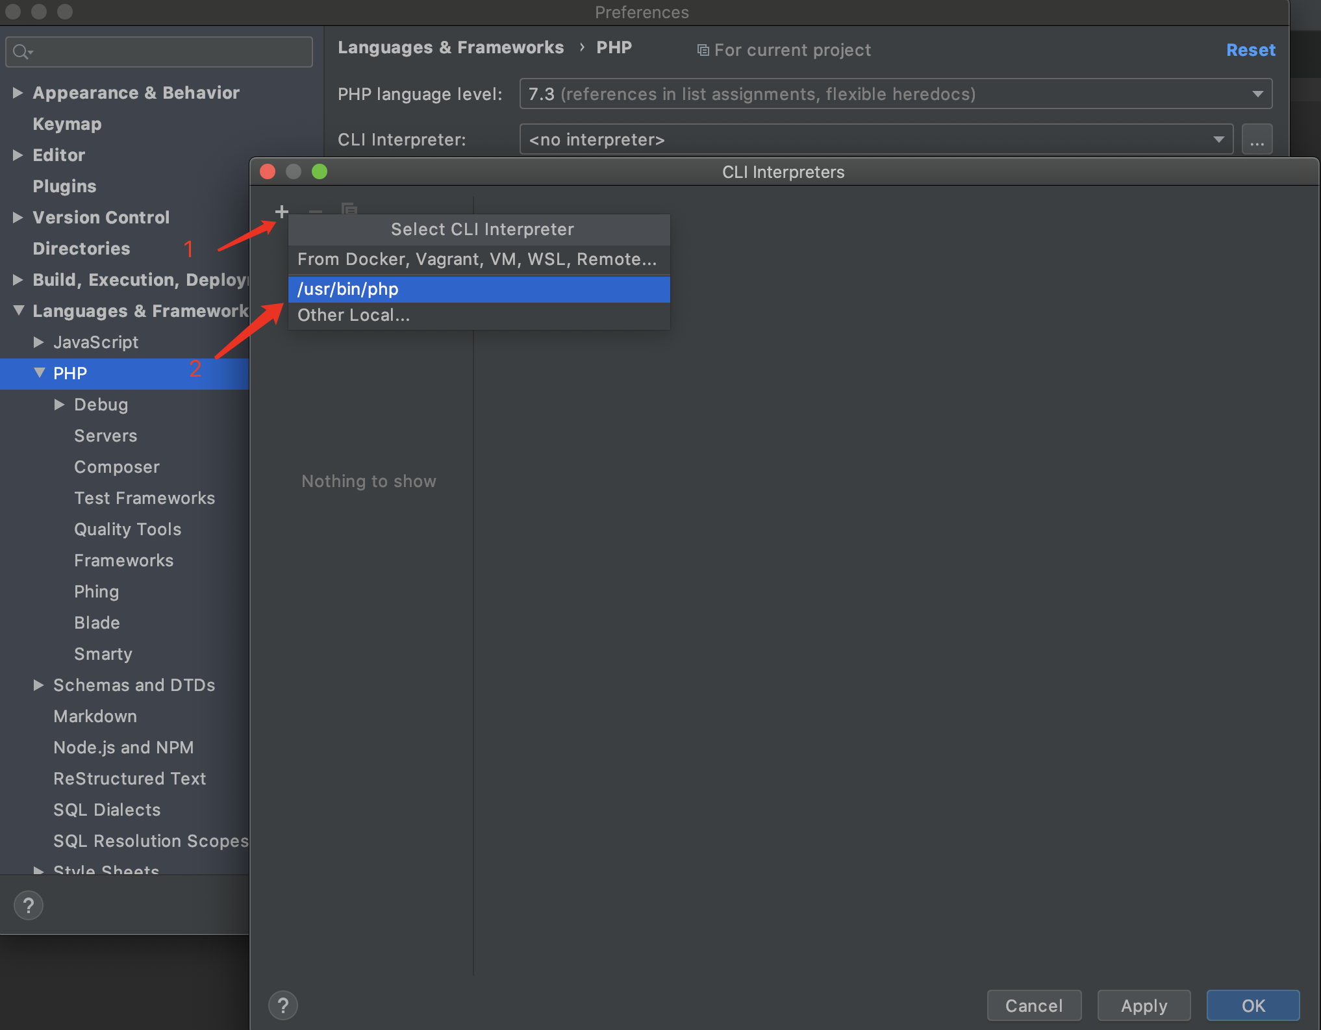
Task: Click the Reset link
Action: [x=1250, y=50]
